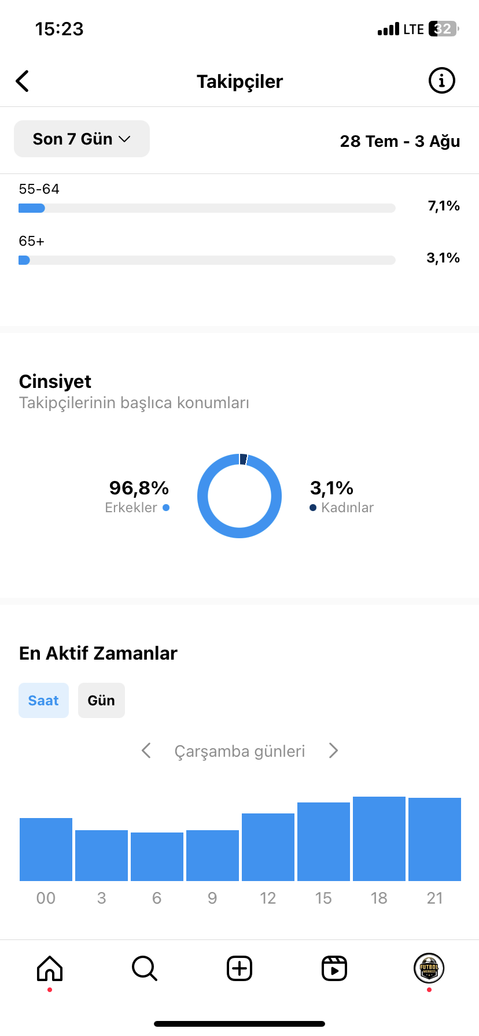Expand the Son 7 Gün dropdown
This screenshot has height=1036, width=479.
82,139
